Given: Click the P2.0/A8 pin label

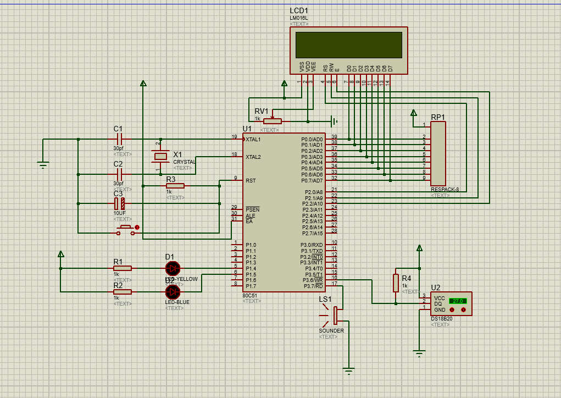Looking at the screenshot, I should click(x=314, y=192).
